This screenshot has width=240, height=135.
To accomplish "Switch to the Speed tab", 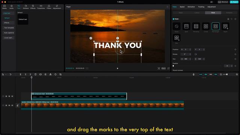I will (x=182, y=7).
